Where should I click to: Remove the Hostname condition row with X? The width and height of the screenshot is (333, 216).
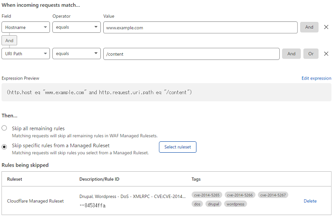pos(326,27)
